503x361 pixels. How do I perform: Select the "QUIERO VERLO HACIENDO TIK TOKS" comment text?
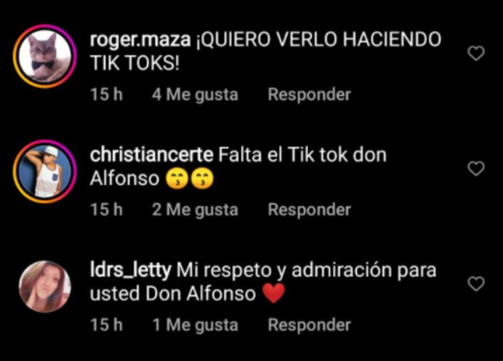tap(265, 52)
